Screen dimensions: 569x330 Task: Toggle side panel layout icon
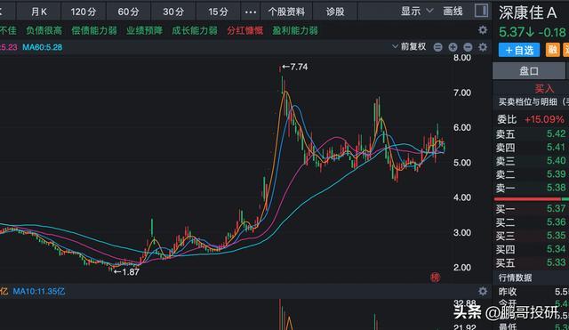point(481,11)
